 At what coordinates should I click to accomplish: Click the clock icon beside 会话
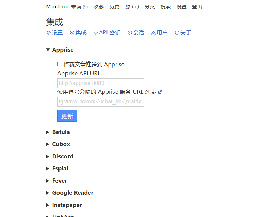(x=130, y=33)
